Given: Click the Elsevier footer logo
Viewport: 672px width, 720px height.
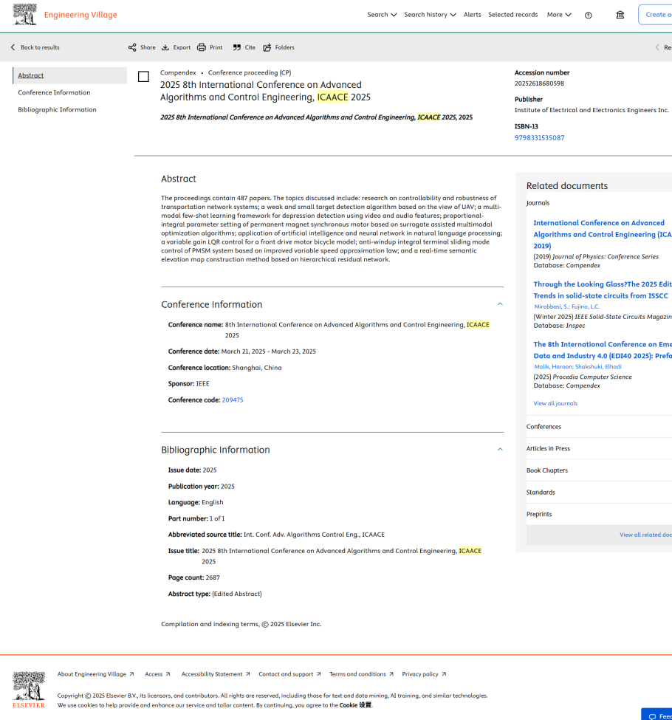Looking at the screenshot, I should point(29,690).
